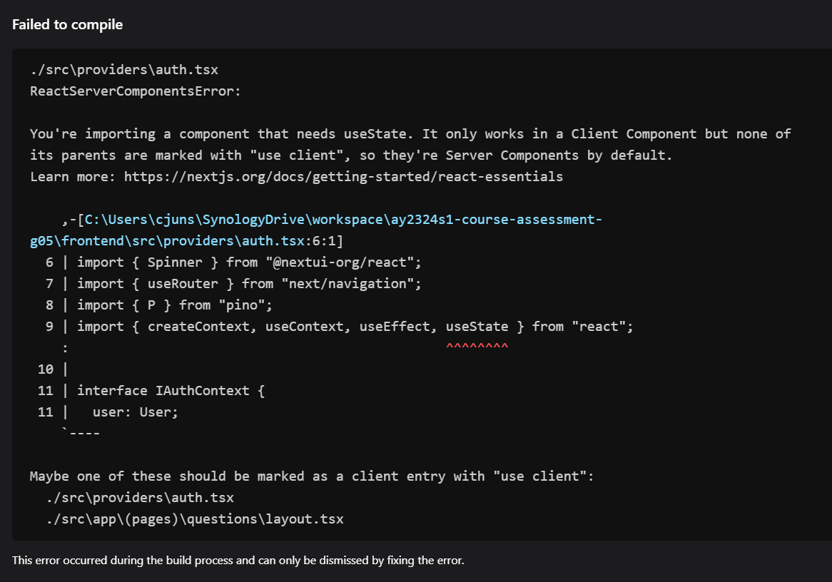This screenshot has height=582, width=832.
Task: Select the user: User property line
Action: point(136,412)
